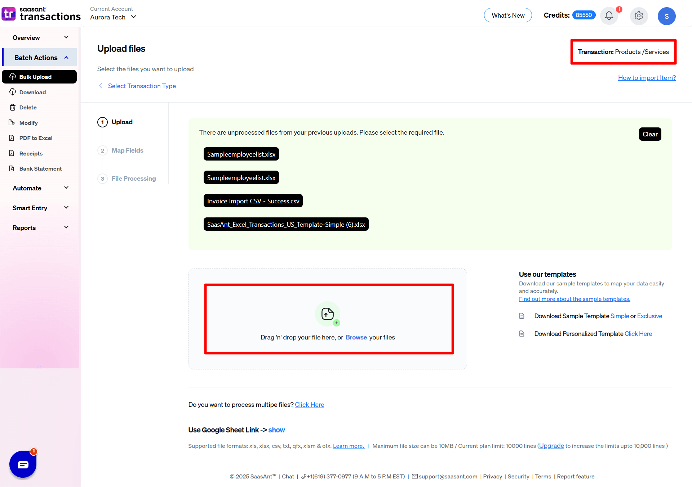Select SaasAnt_Excel_Transactions_US_Template-Simple (6).xlsx file
Image resolution: width=692 pixels, height=487 pixels.
pyautogui.click(x=286, y=224)
